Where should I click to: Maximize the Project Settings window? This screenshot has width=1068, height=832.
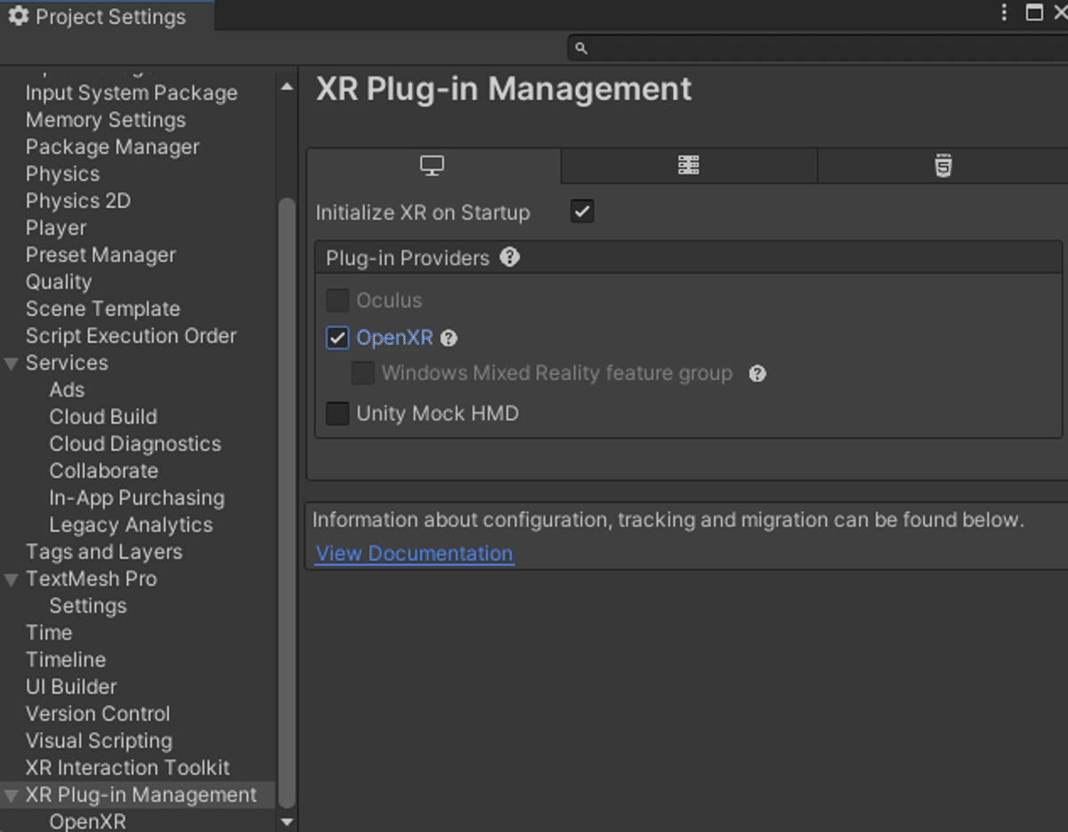[1034, 12]
